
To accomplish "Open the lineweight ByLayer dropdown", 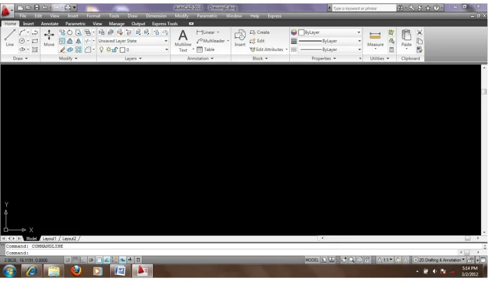I will [330, 41].
